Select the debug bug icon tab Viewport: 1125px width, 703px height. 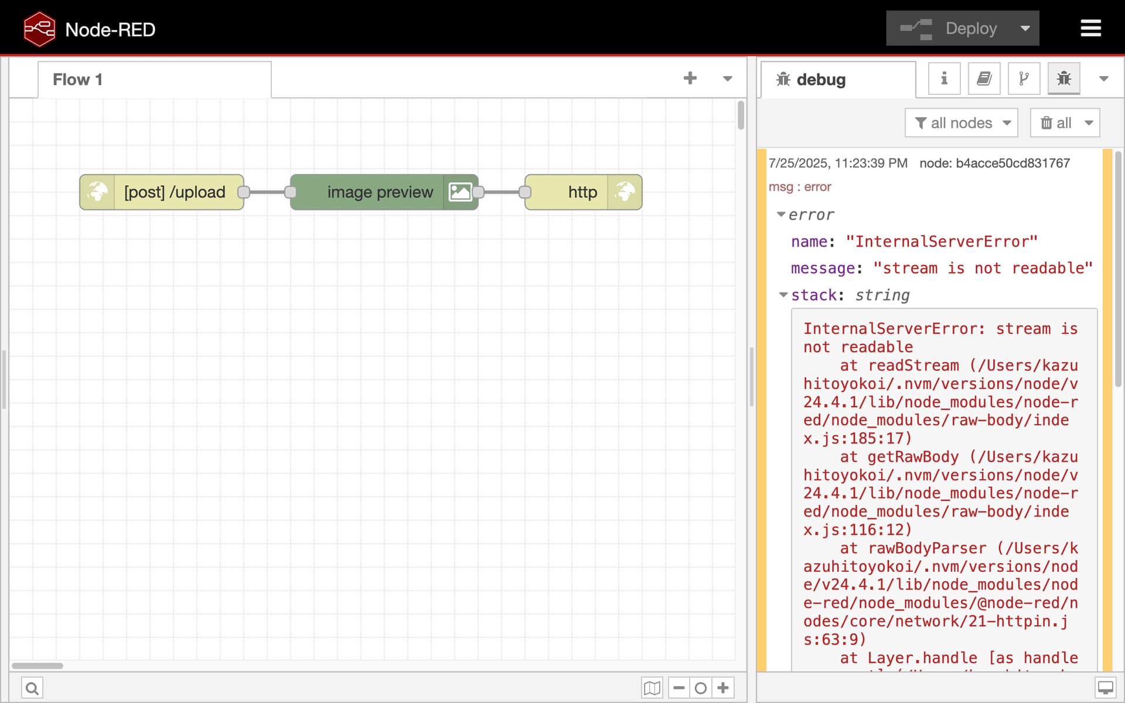pos(1063,79)
